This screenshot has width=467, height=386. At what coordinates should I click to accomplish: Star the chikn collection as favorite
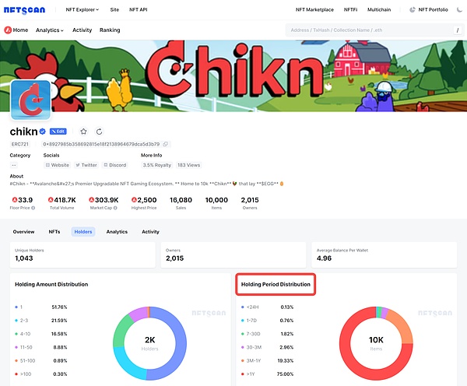point(84,131)
